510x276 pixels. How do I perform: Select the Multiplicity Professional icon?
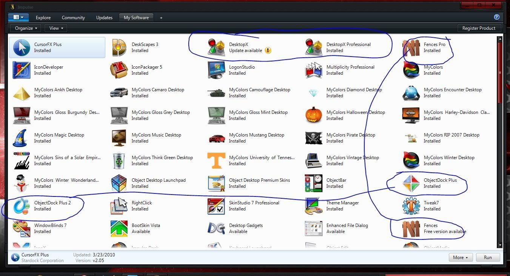tap(314, 70)
